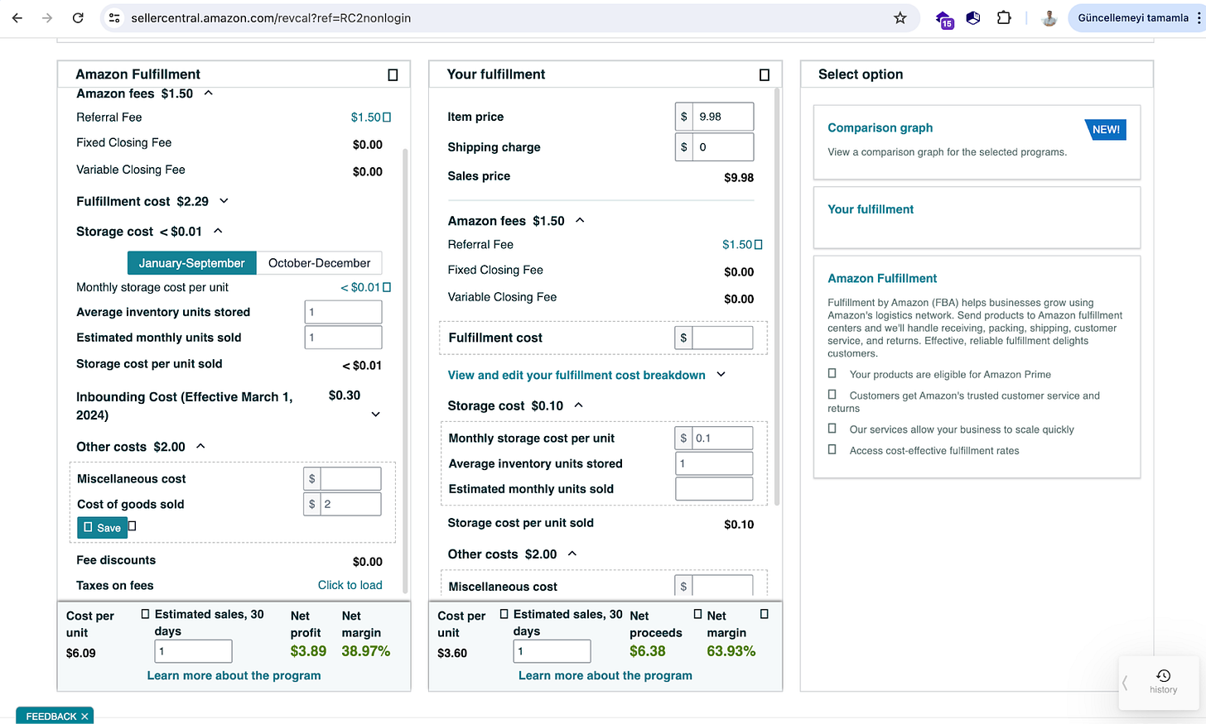Open info icon next to Amazon Fulfillment Referral Fee

click(x=387, y=117)
